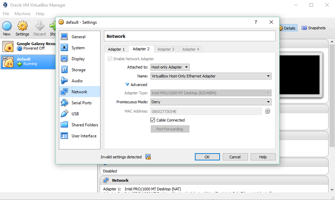Close the default Settings dialog
The image size is (335, 200).
tap(271, 22)
